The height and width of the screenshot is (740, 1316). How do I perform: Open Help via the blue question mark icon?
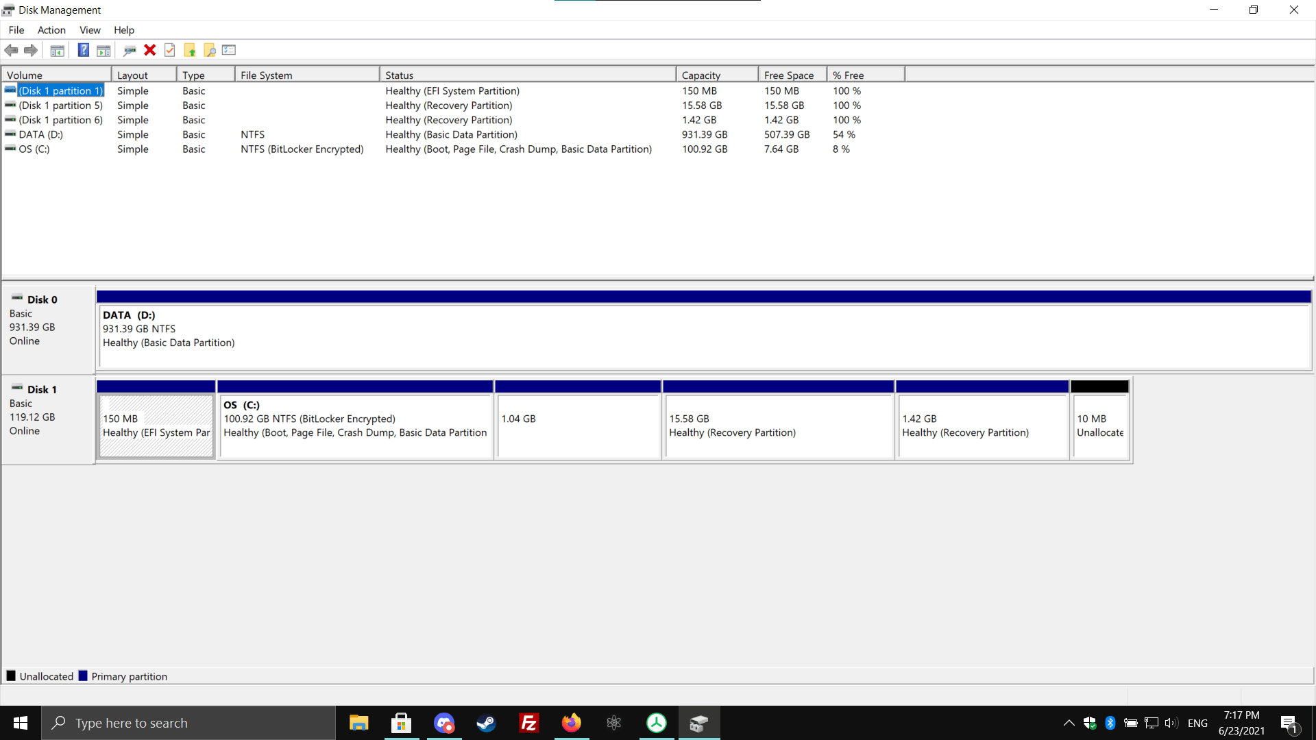[84, 50]
